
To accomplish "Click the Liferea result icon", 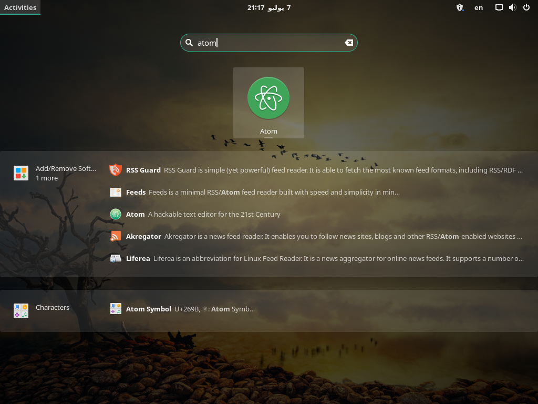I will [116, 258].
